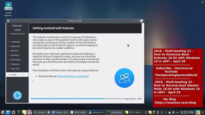
Task: Open the system tray volume control
Action: click(173, 112)
